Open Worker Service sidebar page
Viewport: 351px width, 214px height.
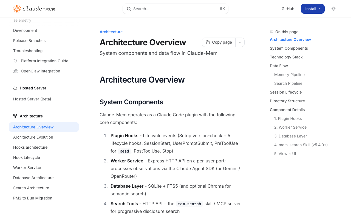tap(27, 168)
